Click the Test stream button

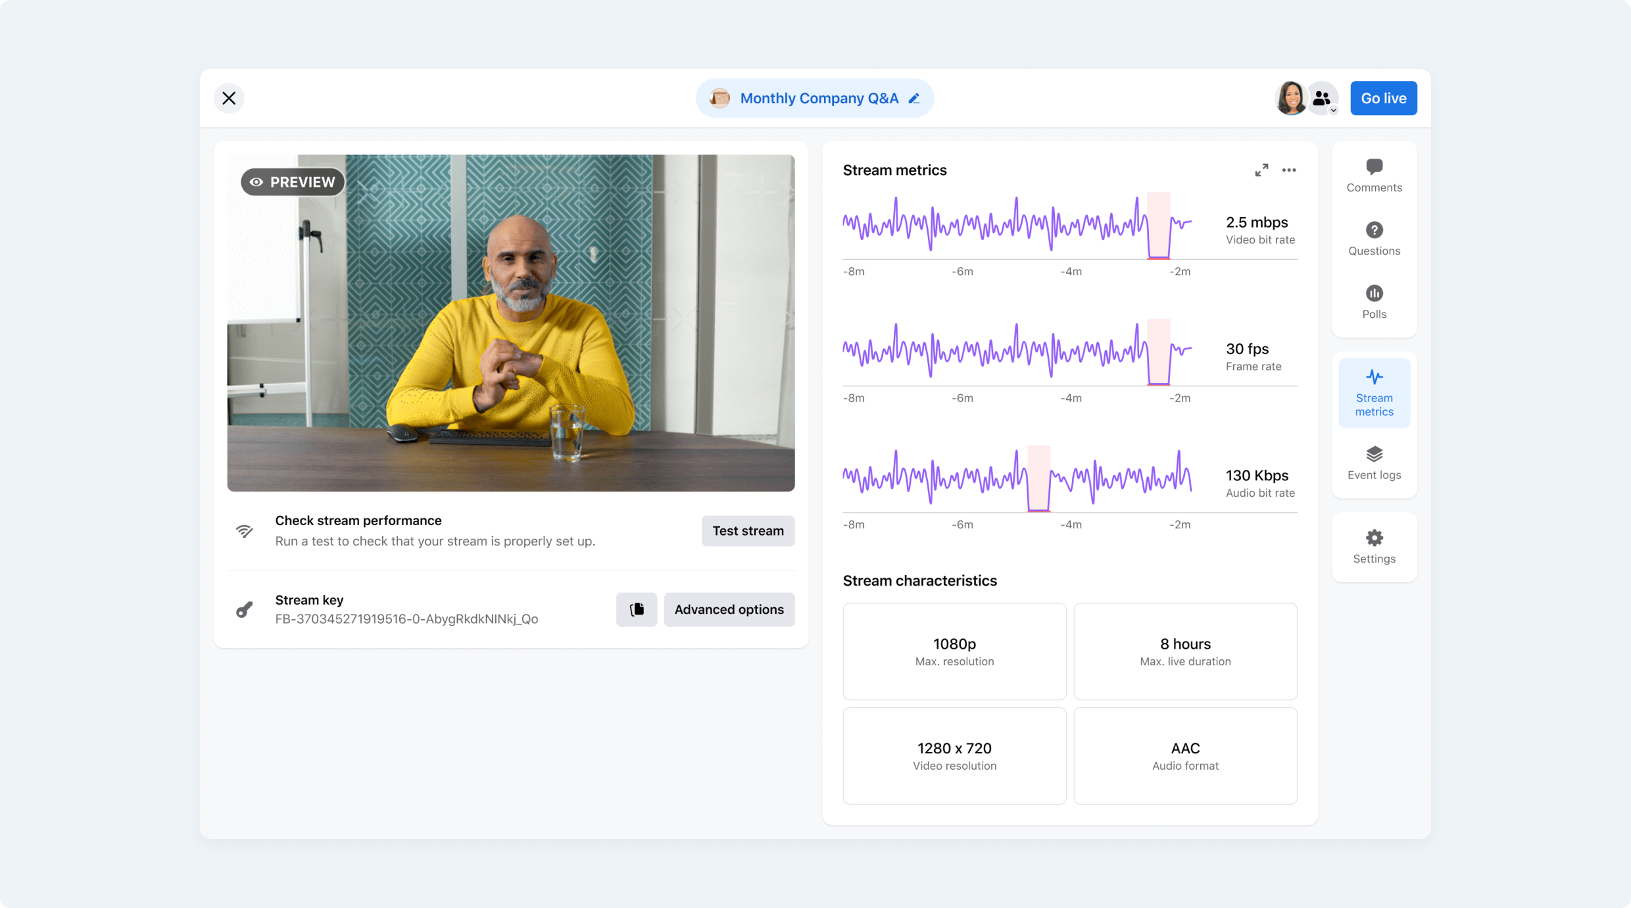coord(748,531)
